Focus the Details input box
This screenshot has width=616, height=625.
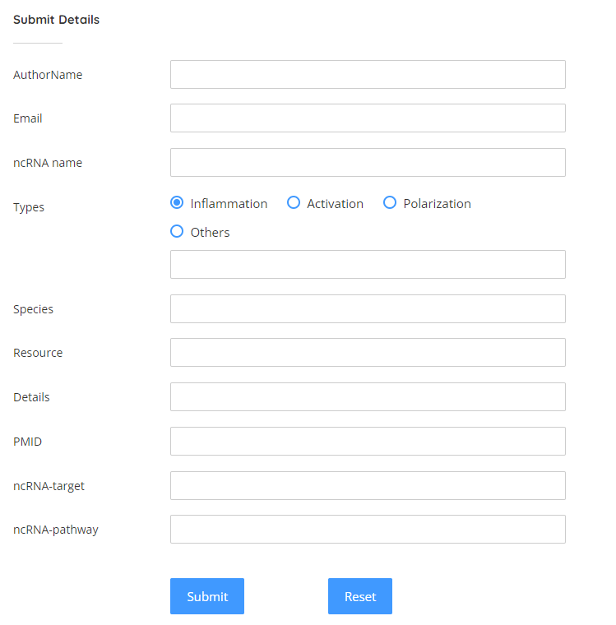(x=368, y=397)
